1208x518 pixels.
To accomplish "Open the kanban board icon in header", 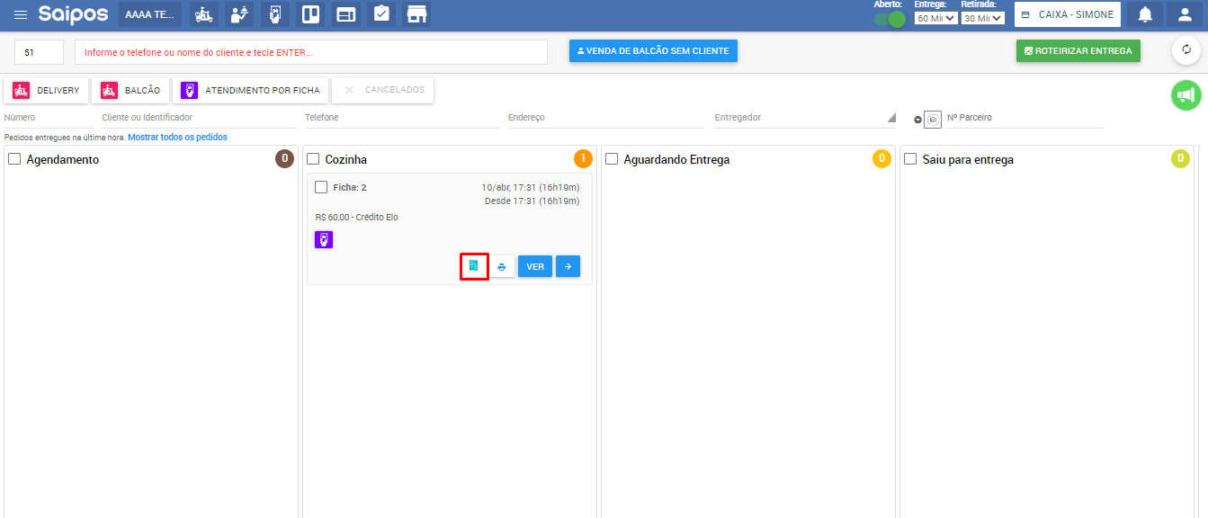I will coord(310,14).
